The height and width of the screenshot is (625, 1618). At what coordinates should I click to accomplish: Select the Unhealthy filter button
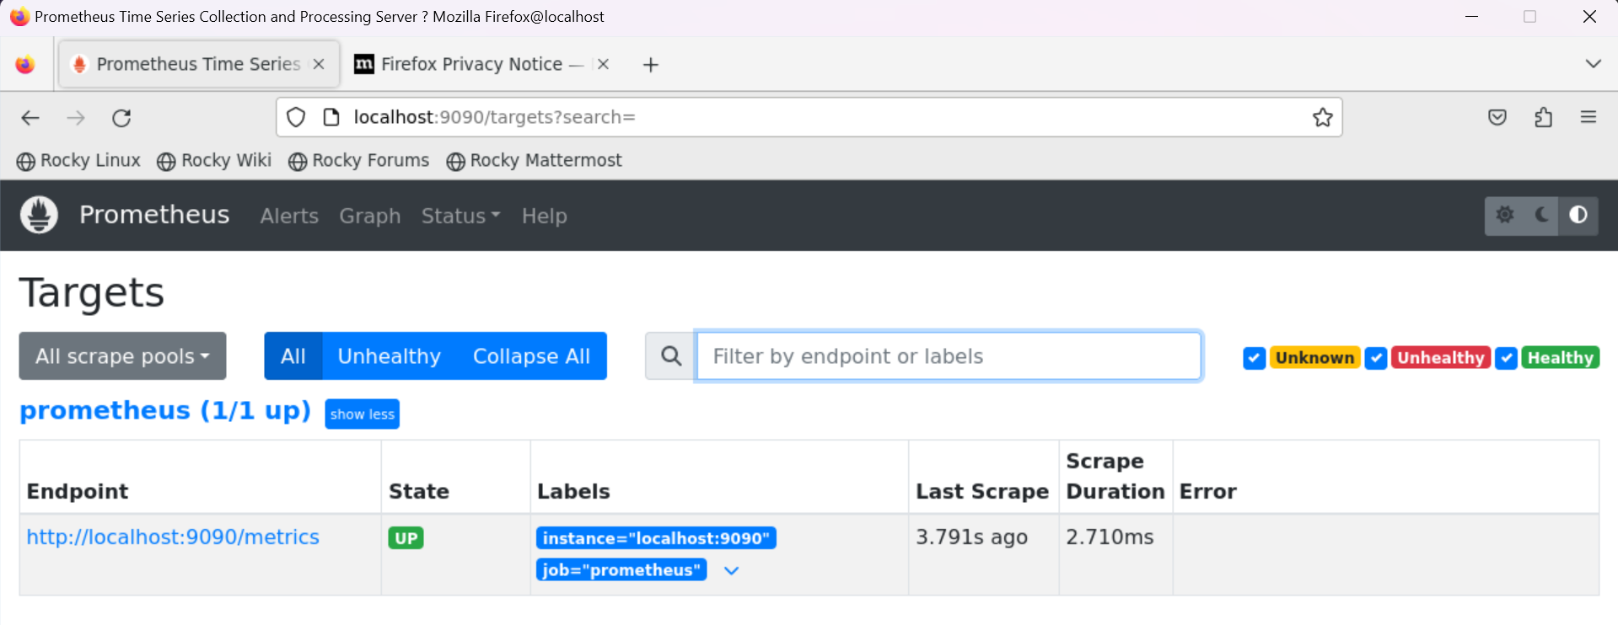coord(390,356)
